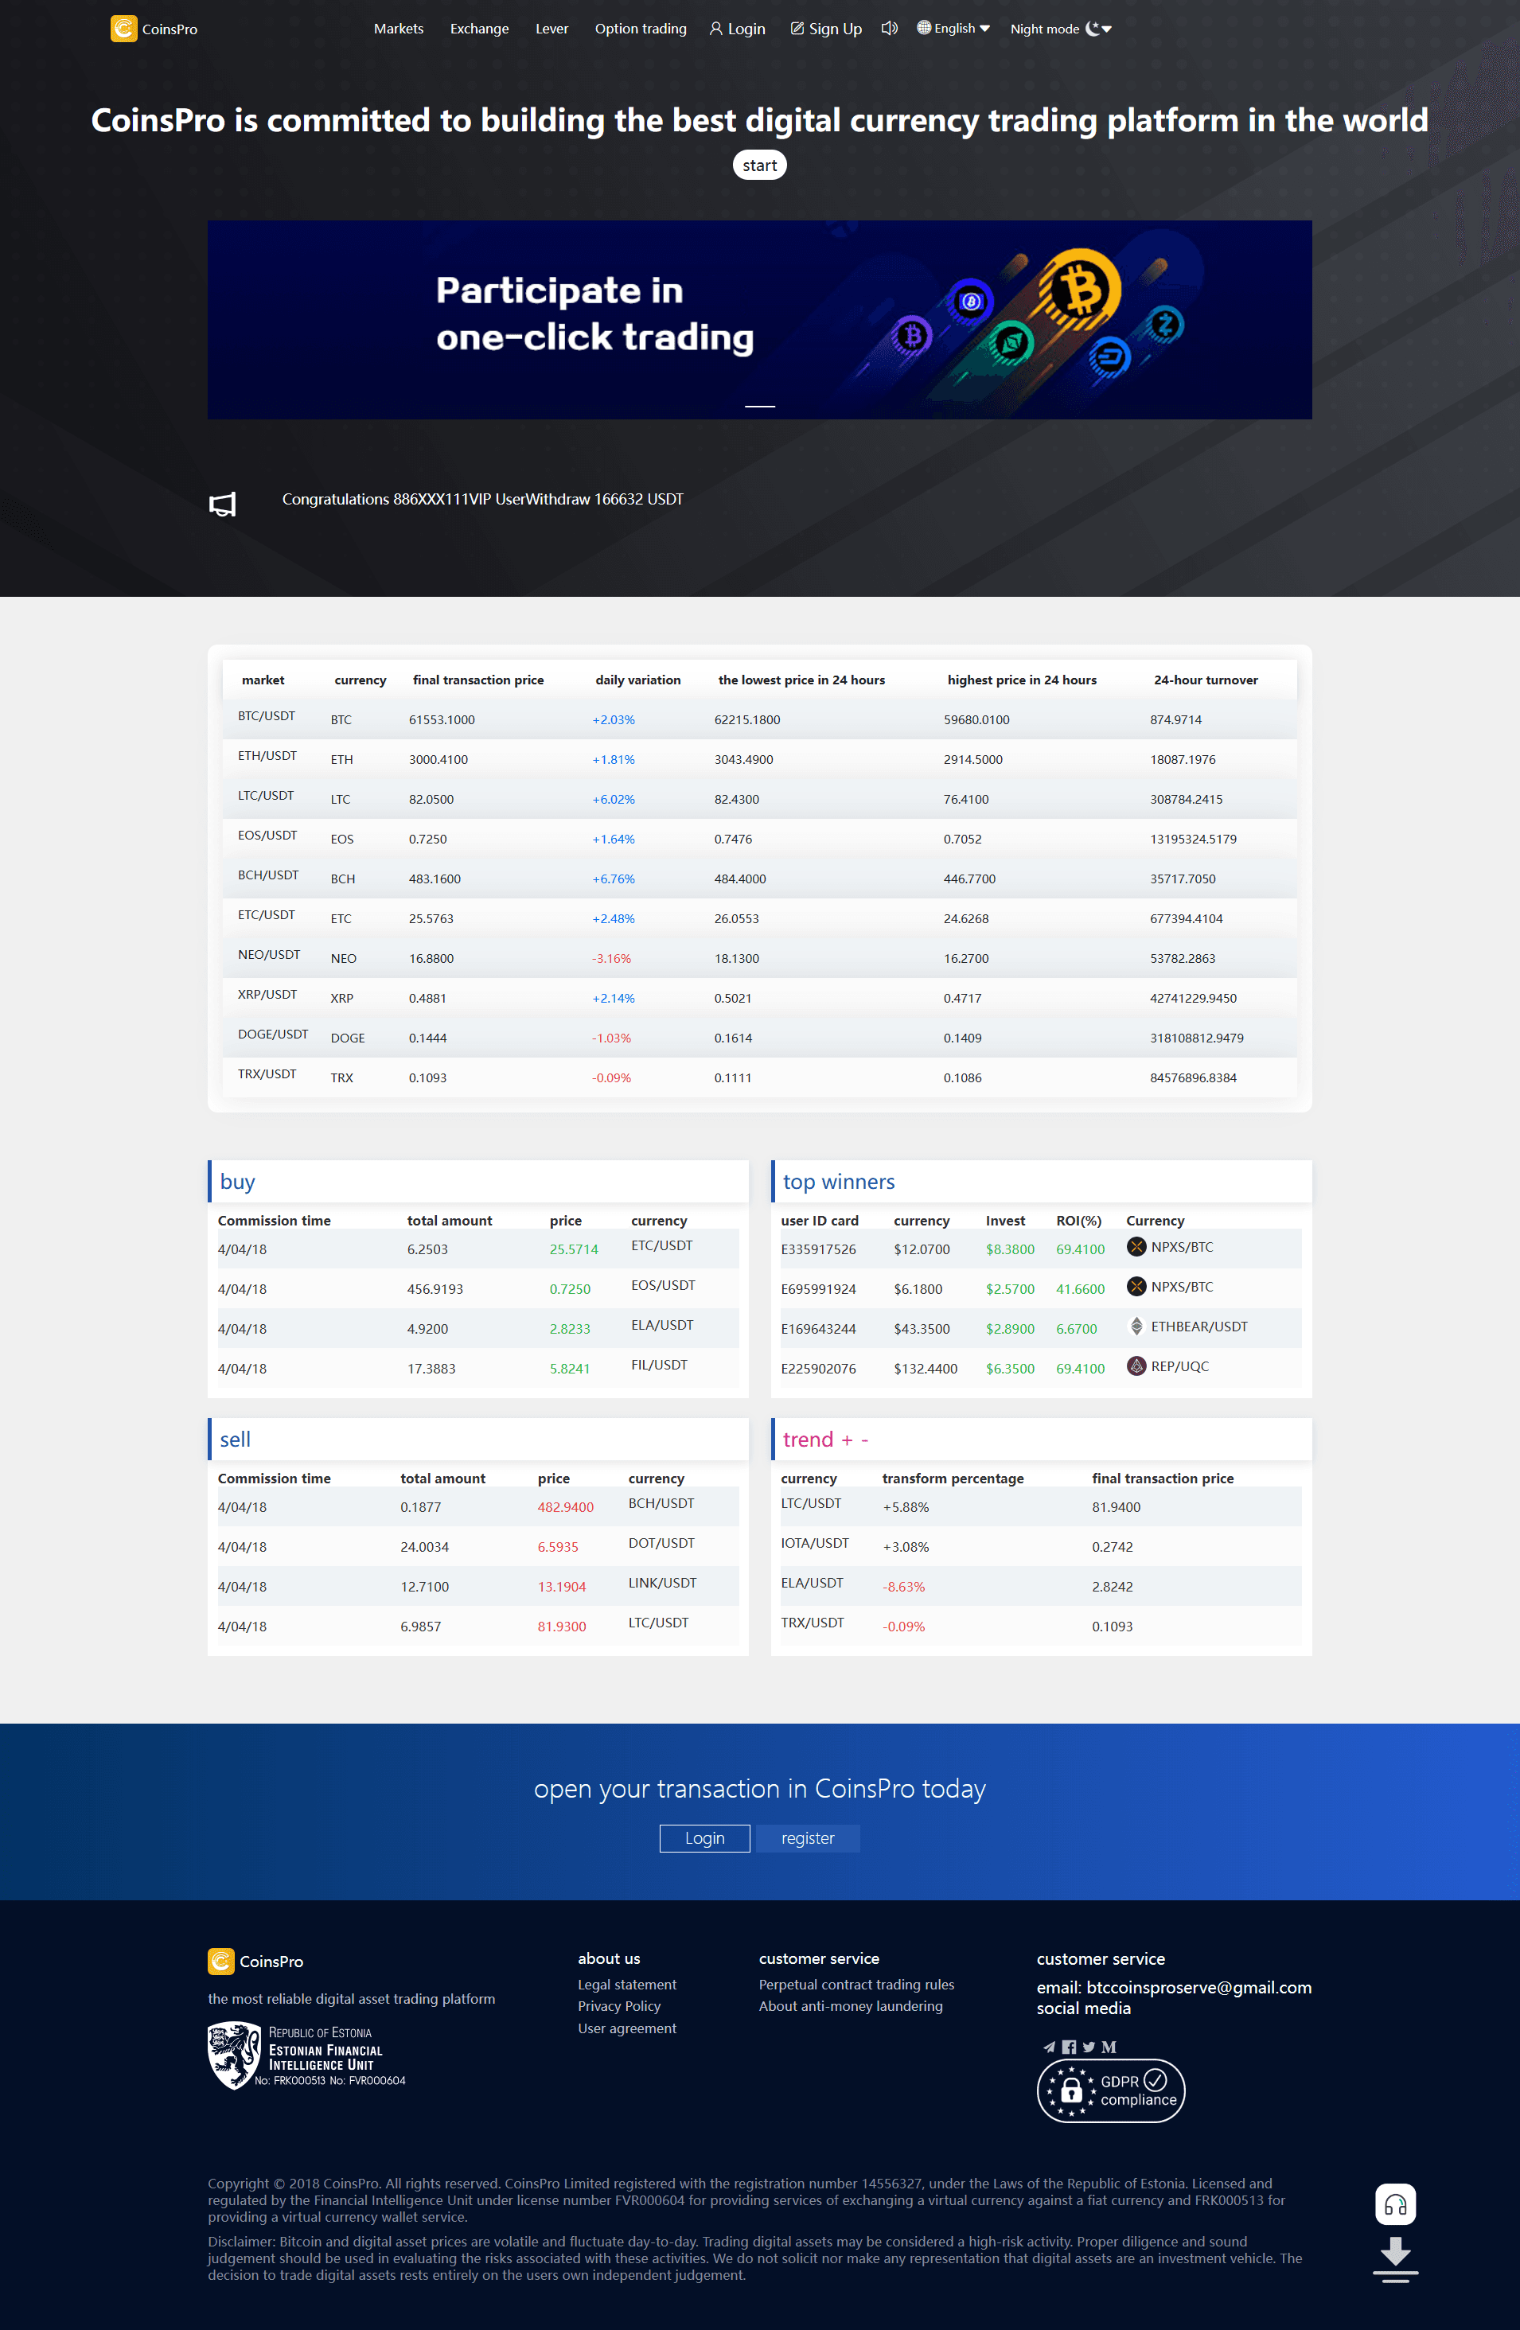Open the Medium social media icon
1520x2330 pixels.
[x=1109, y=2046]
